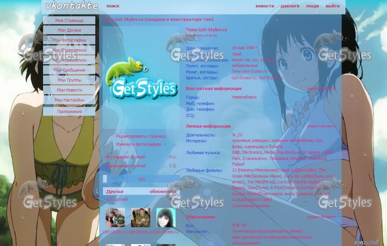Screen dimensions: 387x246
Task: Click interest красивые девушки
Action: click(x=251, y=141)
